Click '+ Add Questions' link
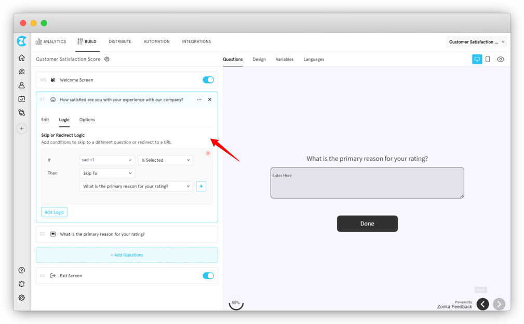Screen dimensions: 524x324 click(x=126, y=255)
